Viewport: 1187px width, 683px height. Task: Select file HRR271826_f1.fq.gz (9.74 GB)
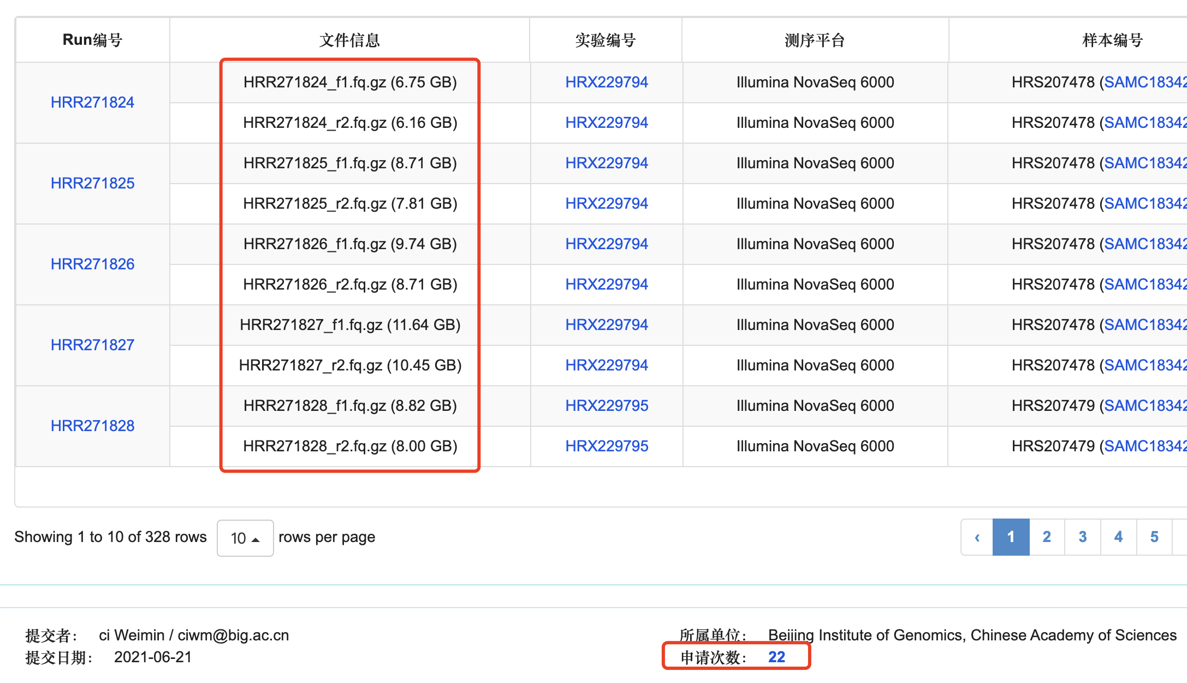pyautogui.click(x=350, y=244)
